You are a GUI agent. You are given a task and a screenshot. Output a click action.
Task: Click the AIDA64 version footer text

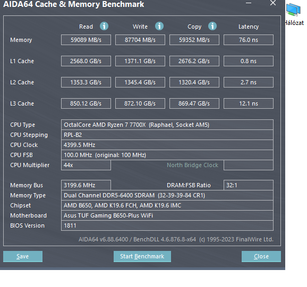click(x=176, y=239)
